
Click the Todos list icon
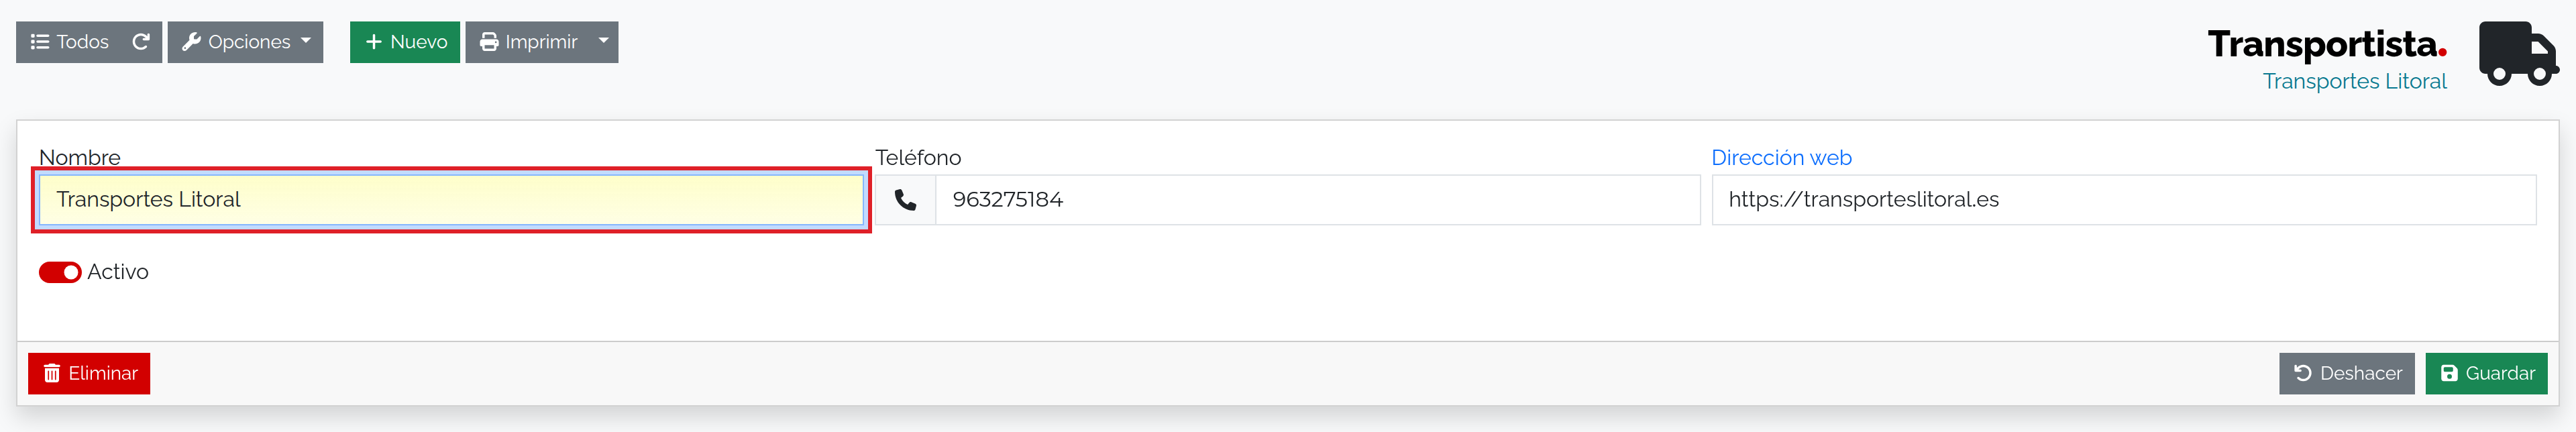click(40, 42)
